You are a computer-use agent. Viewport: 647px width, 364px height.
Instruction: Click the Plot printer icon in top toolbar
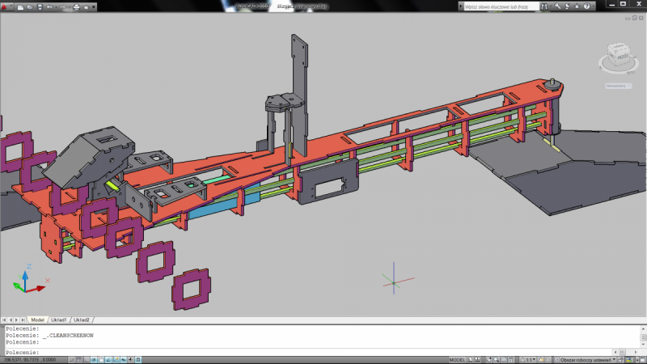click(x=77, y=6)
